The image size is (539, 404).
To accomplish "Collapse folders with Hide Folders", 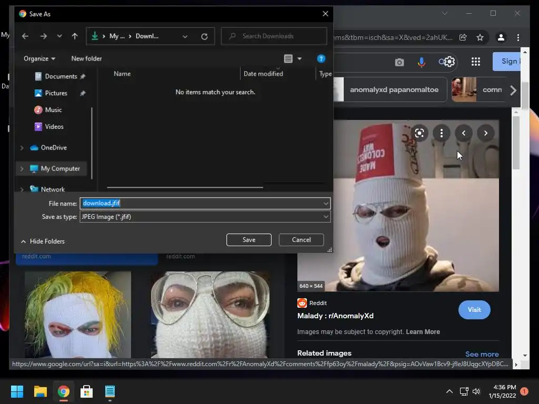I will 43,241.
